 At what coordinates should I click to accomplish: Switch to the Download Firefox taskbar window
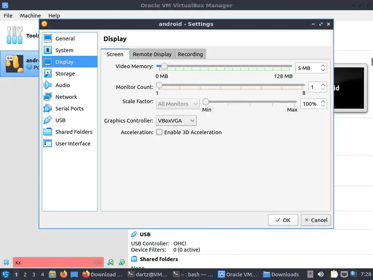[102, 275]
